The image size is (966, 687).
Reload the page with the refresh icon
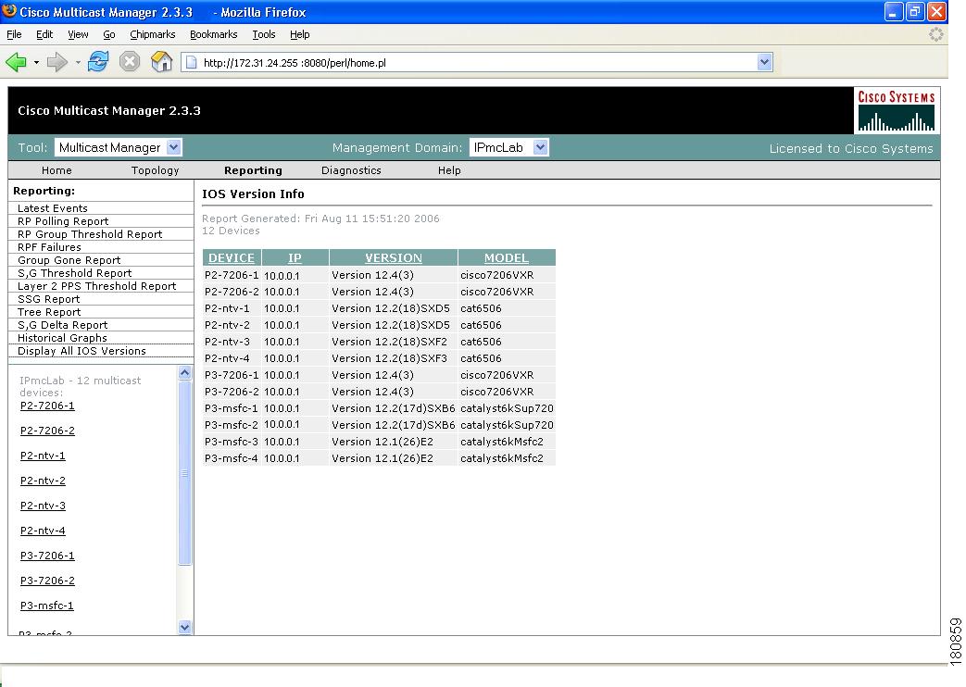pos(98,62)
